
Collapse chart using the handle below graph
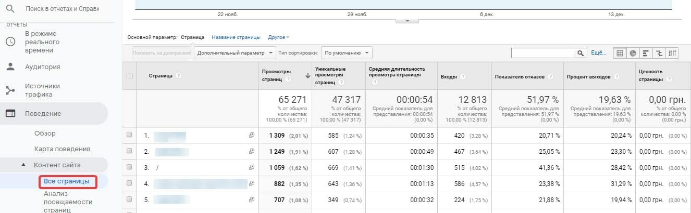[x=408, y=21]
